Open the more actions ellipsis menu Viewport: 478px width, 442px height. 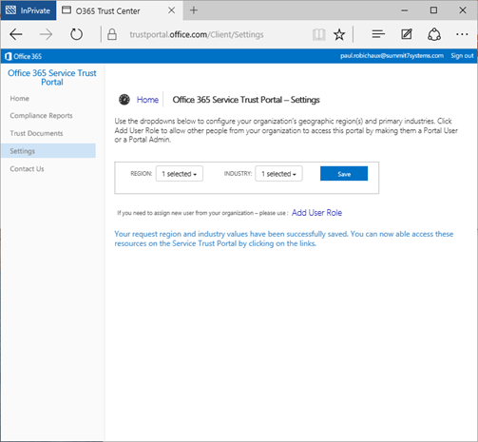click(x=462, y=34)
